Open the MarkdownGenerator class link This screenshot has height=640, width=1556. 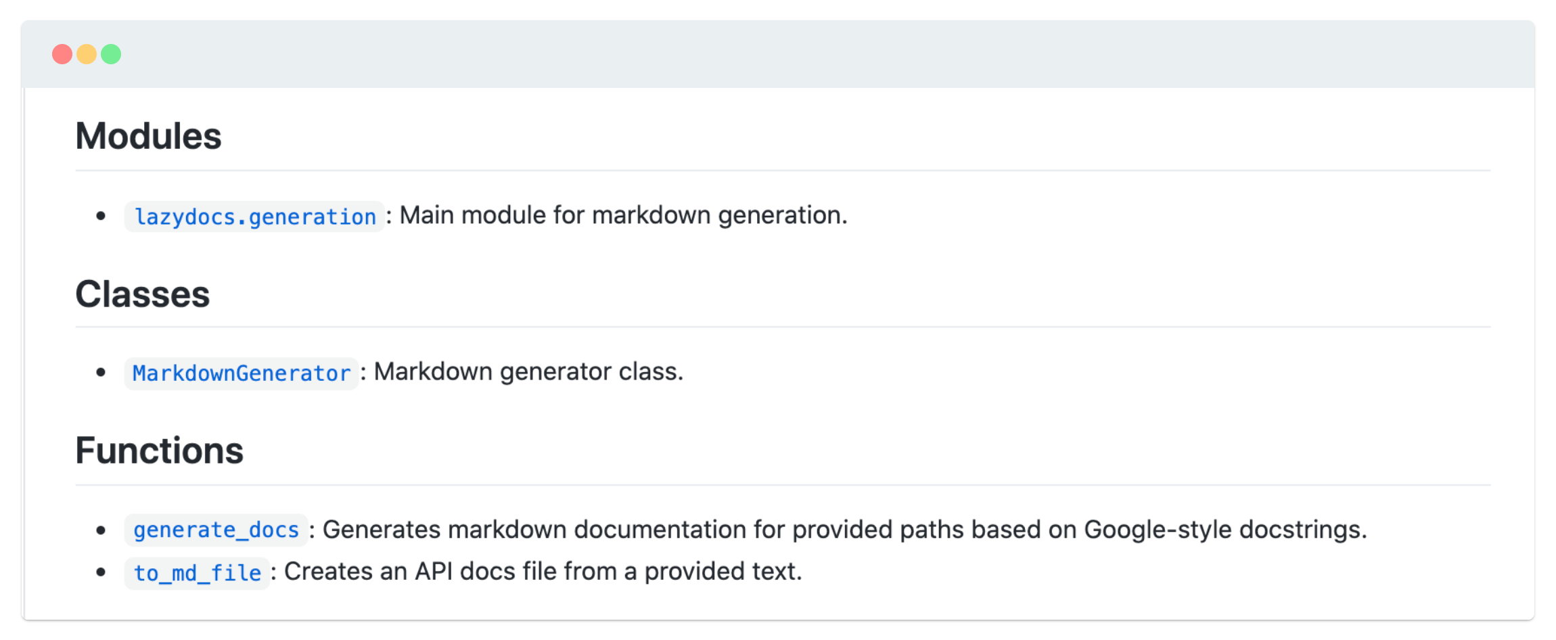tap(242, 373)
